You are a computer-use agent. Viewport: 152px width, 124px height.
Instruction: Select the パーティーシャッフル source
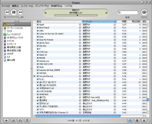pyautogui.click(x=15, y=28)
